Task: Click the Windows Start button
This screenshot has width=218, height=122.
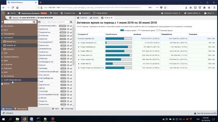Action: click(3, 119)
